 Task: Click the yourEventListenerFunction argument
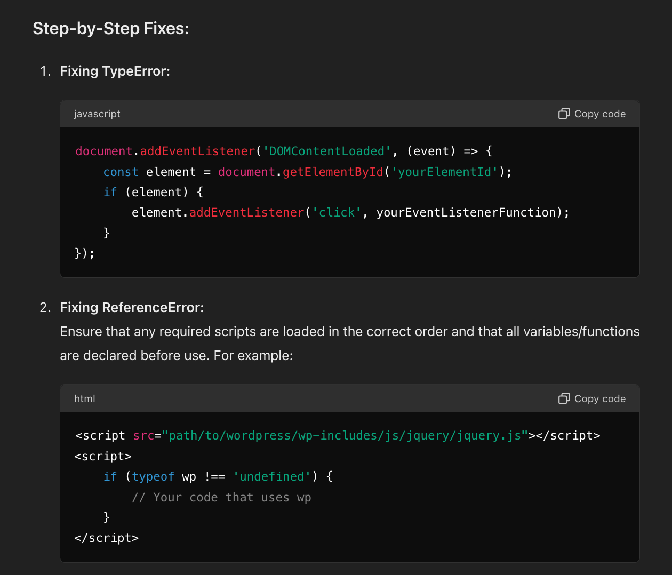(466, 212)
